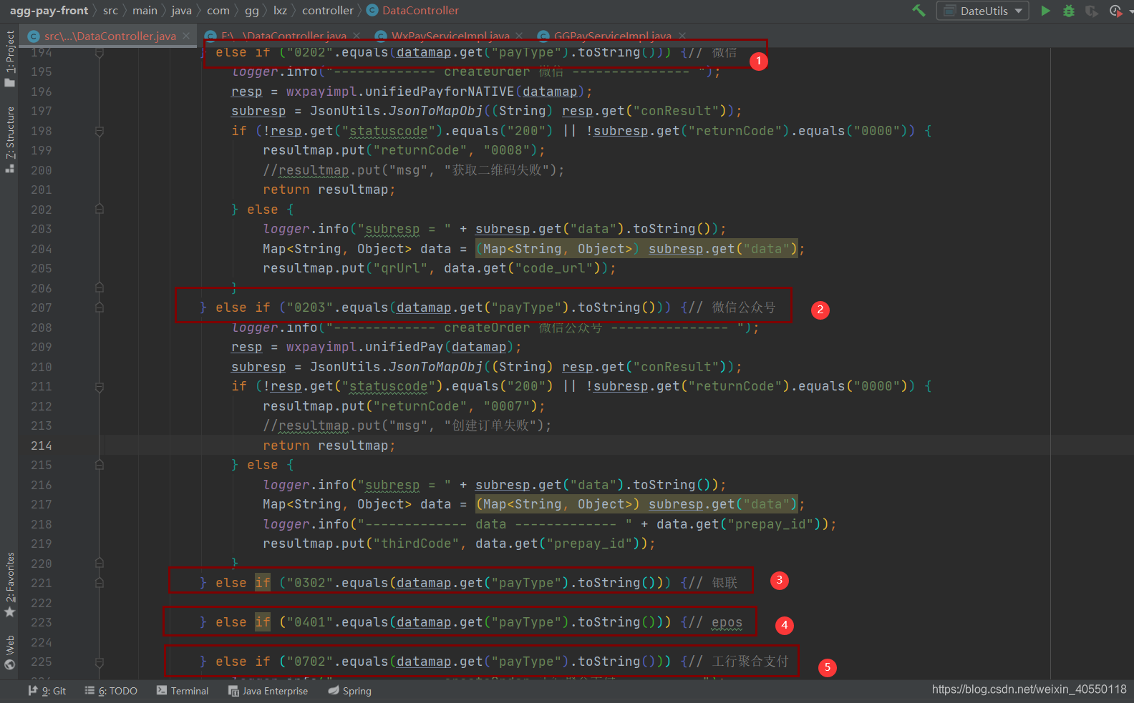1134x703 pixels.
Task: Click com breadcrumb segment
Action: tap(218, 11)
